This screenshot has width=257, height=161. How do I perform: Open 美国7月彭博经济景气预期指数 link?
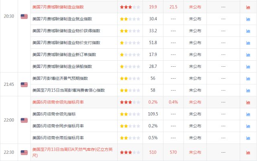tap(60, 78)
